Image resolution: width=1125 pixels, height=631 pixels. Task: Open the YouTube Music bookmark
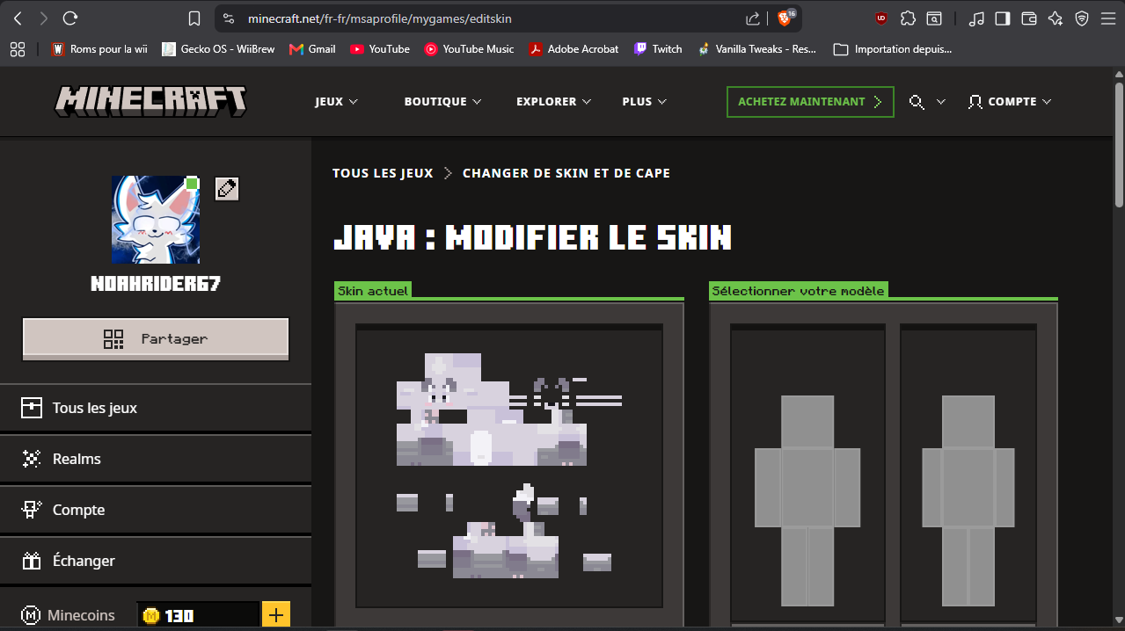pos(470,49)
